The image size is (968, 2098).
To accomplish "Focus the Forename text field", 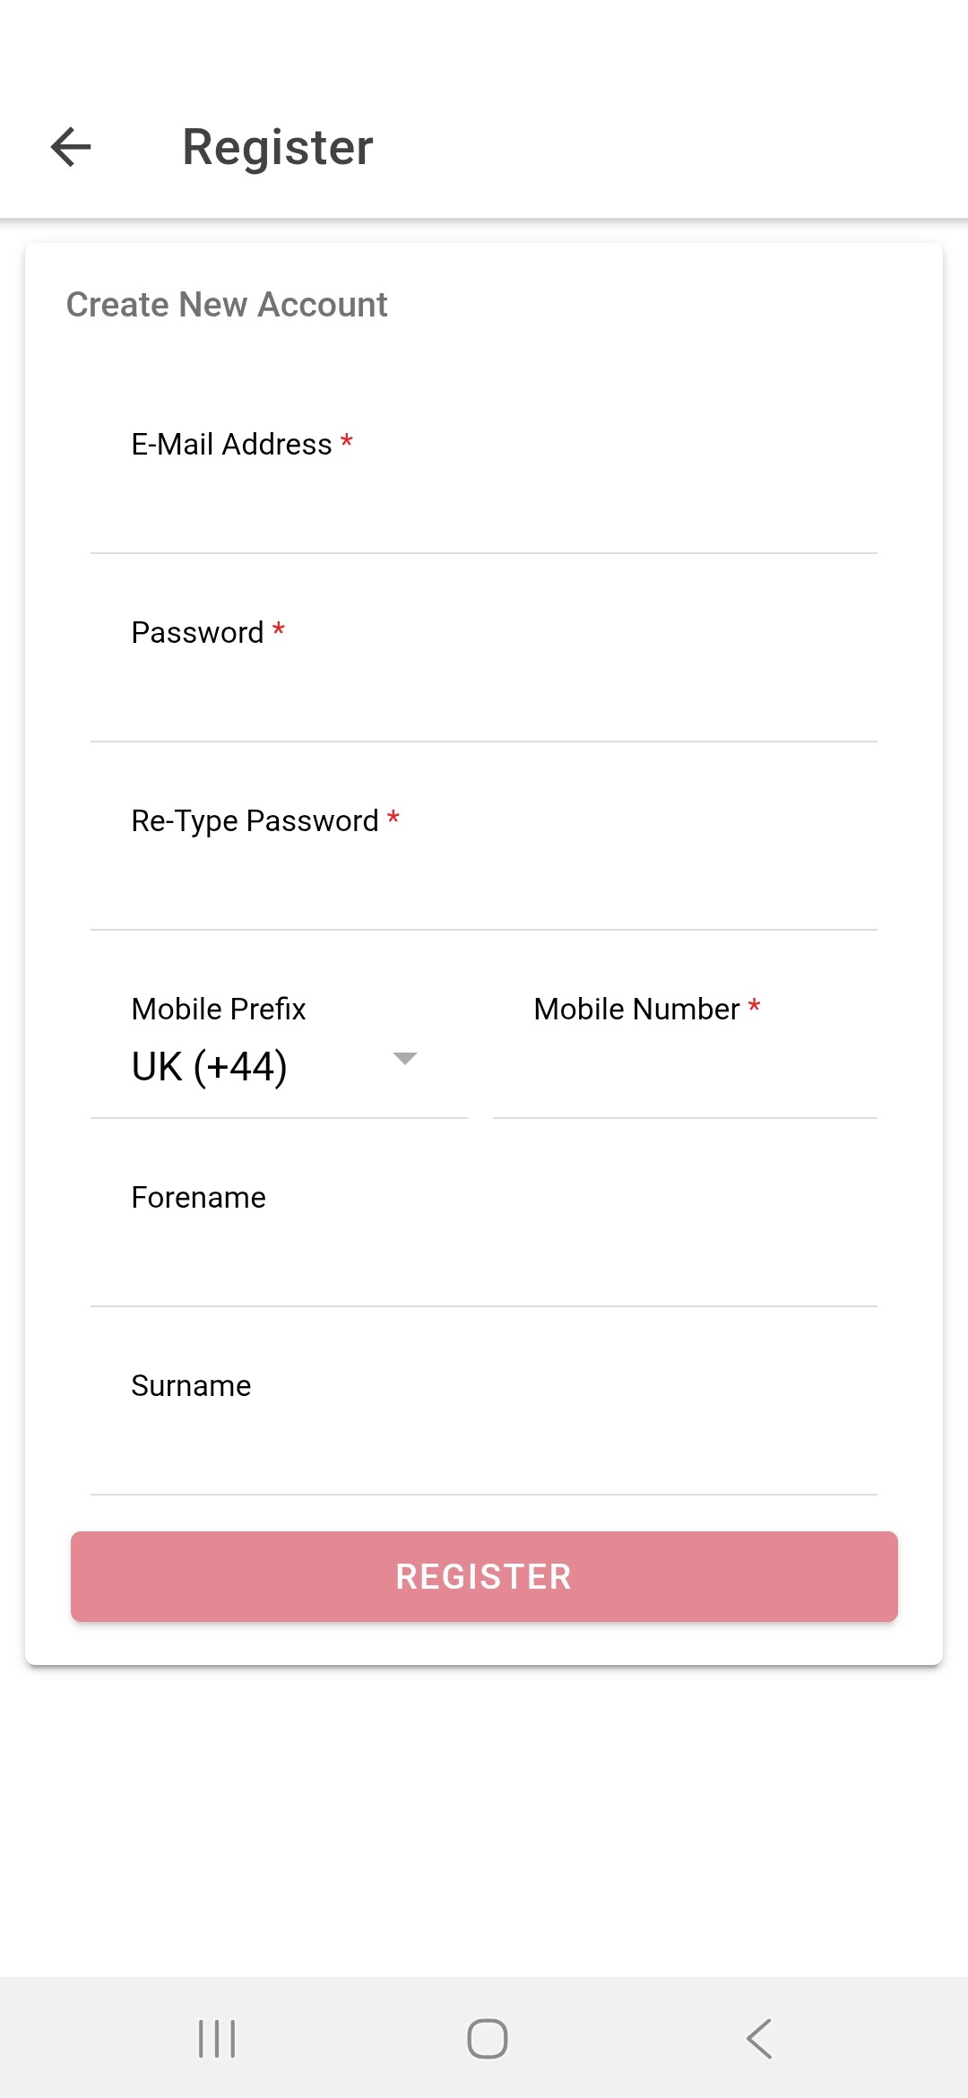I will [x=484, y=1264].
